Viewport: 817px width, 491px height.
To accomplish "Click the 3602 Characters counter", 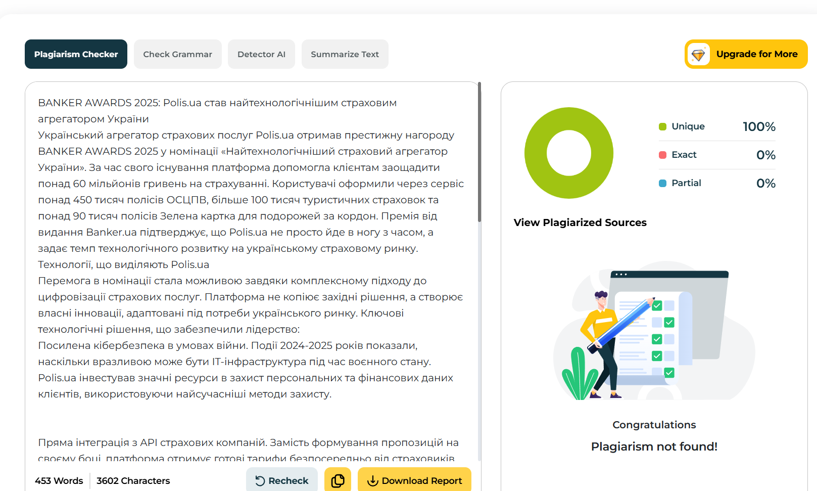I will click(133, 481).
